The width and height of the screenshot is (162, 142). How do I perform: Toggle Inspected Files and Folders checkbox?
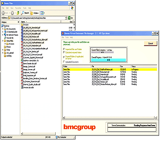[x=64, y=49]
